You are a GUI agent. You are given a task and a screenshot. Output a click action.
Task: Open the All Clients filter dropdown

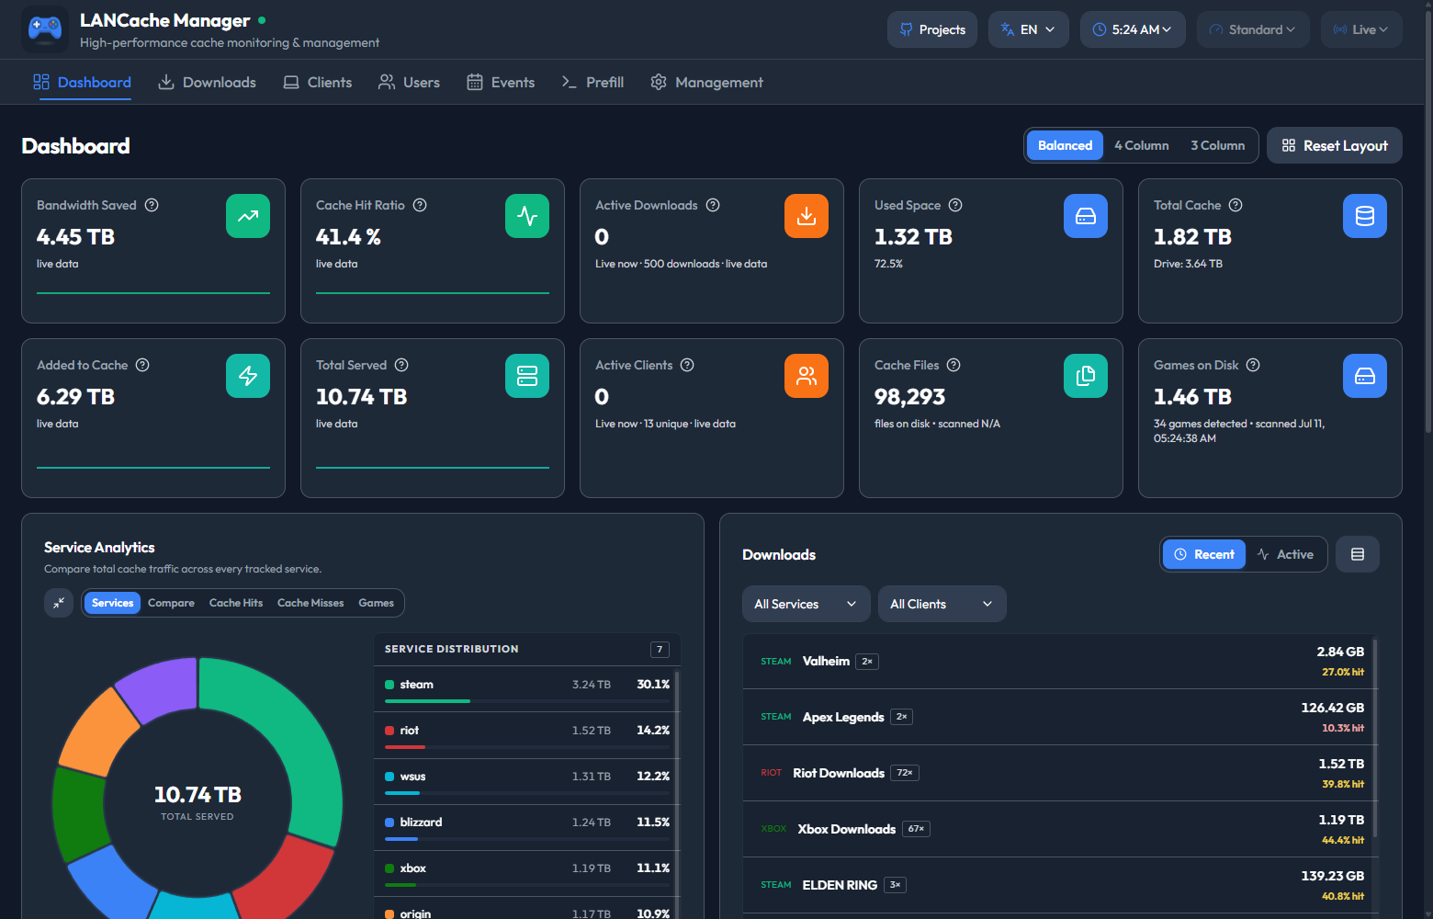pyautogui.click(x=942, y=604)
